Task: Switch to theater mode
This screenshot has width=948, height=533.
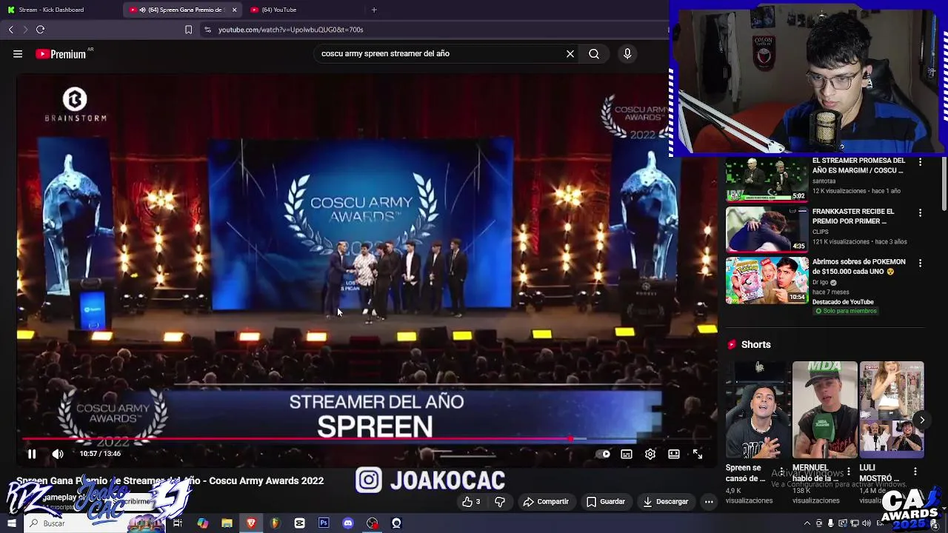Action: [674, 454]
